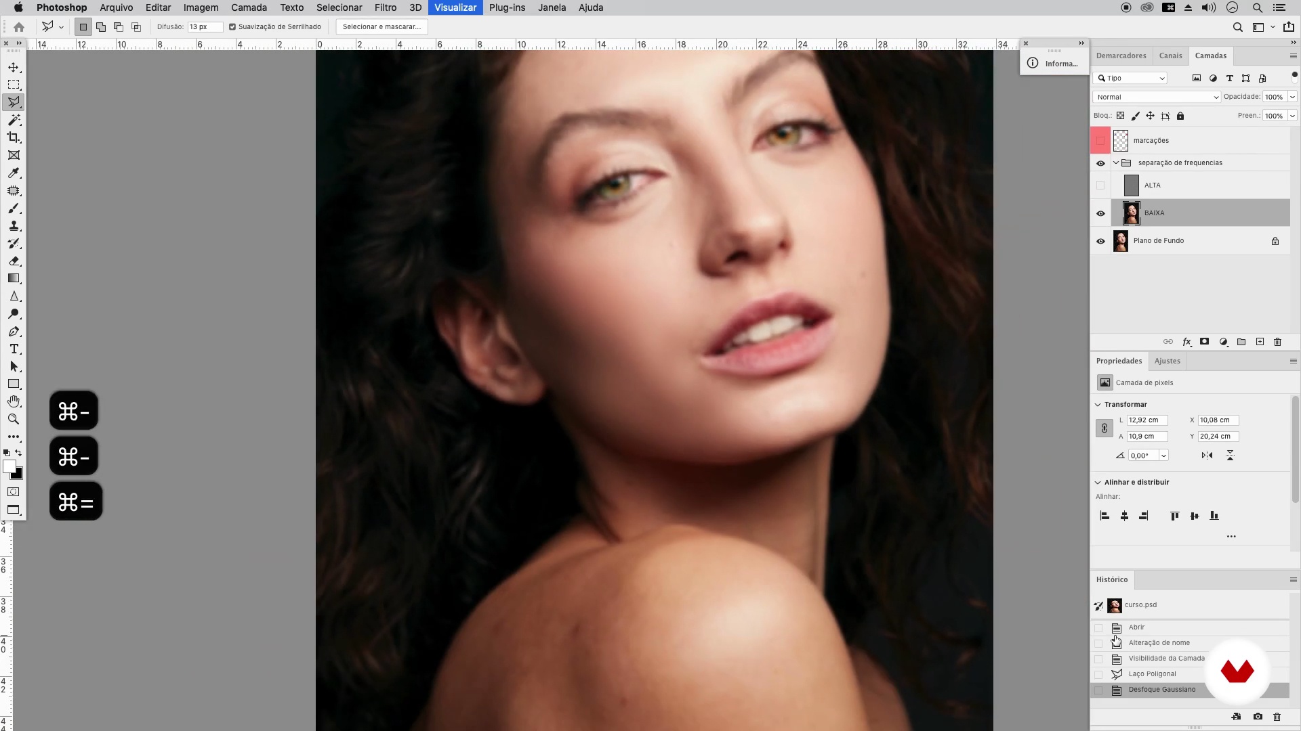Select the Path Selection tool
The image size is (1301, 731).
(x=14, y=366)
